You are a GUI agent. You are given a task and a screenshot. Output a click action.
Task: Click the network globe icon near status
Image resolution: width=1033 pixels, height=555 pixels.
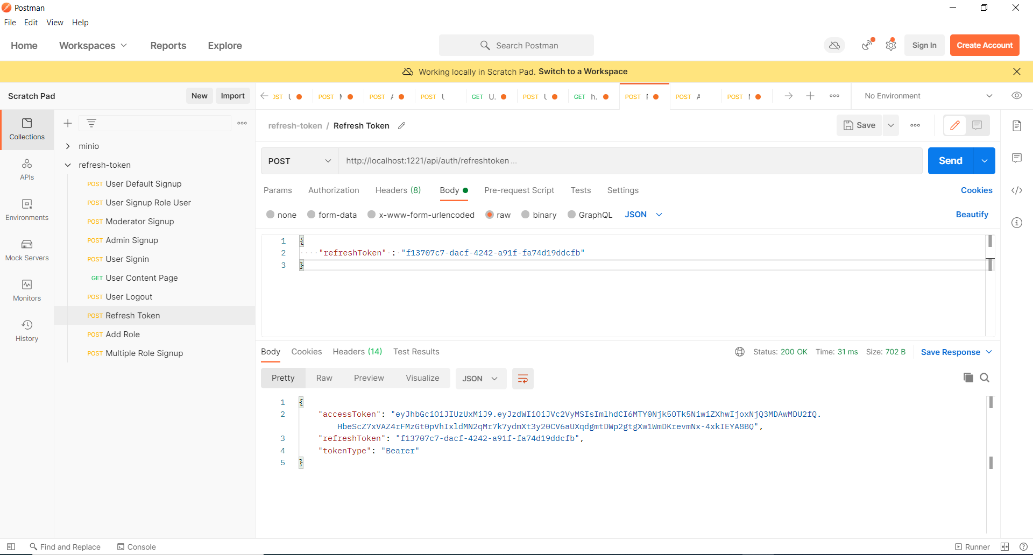[x=740, y=352]
